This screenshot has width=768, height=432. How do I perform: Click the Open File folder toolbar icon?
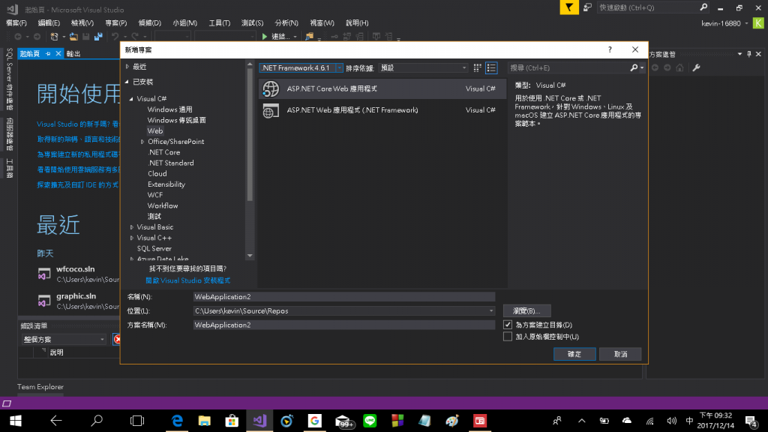coord(73,36)
